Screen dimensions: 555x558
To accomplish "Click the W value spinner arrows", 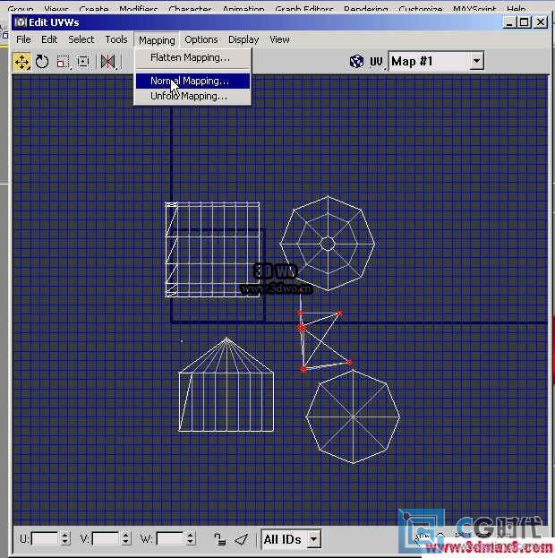I will click(191, 539).
